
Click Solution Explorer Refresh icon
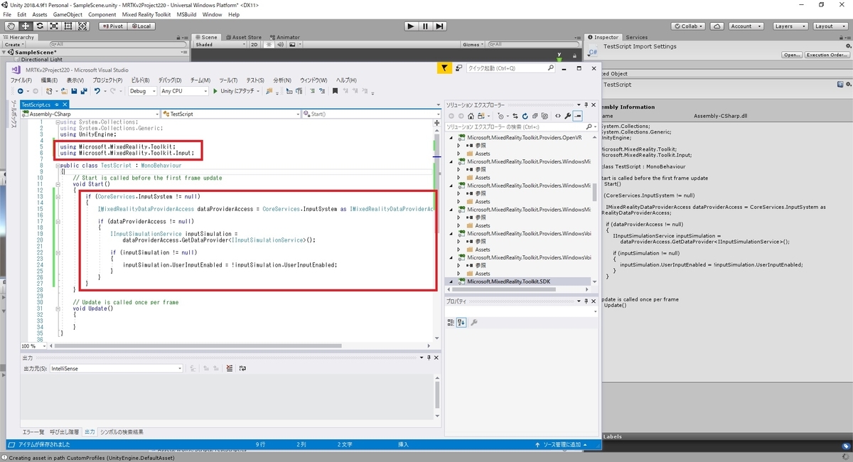click(525, 116)
